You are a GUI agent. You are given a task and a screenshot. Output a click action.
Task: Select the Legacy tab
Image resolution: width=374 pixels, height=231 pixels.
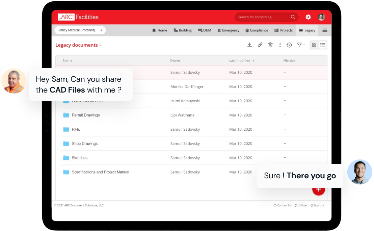coord(307,30)
